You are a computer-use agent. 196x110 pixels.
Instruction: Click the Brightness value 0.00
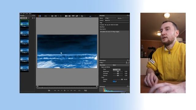[126, 71]
